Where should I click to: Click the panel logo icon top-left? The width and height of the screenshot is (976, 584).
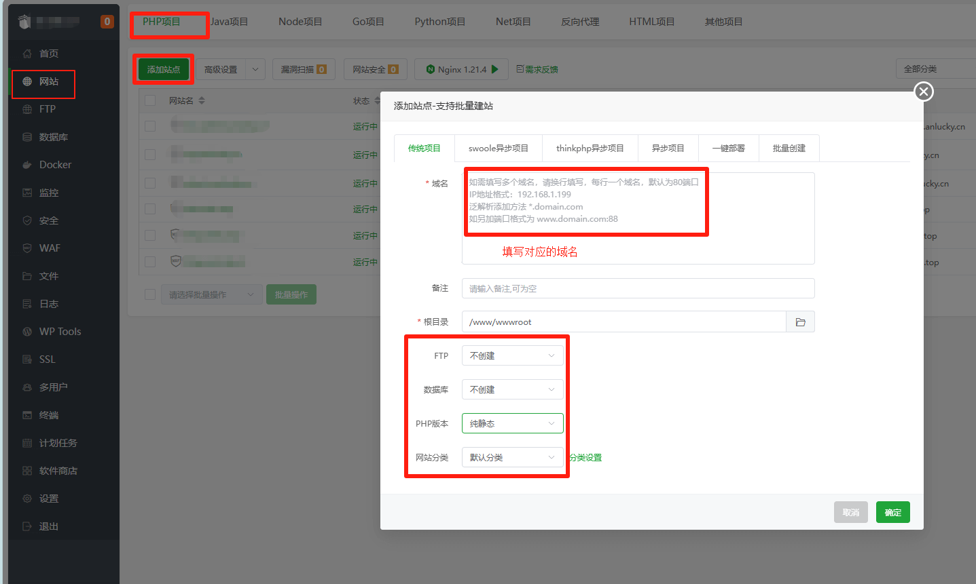(x=24, y=22)
